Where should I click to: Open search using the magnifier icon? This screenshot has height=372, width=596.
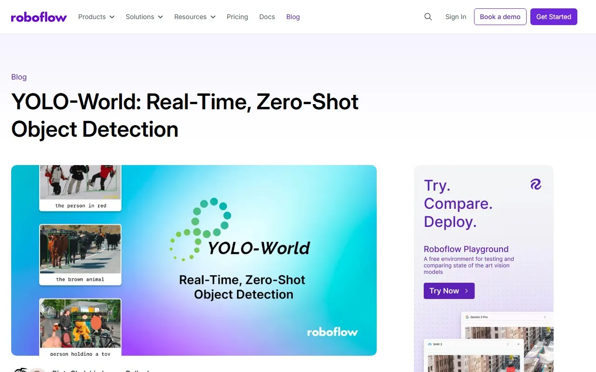[428, 17]
